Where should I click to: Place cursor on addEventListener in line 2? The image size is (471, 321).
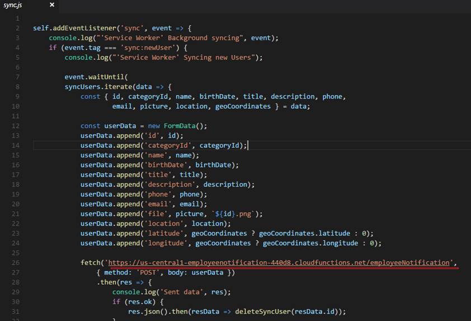point(84,28)
